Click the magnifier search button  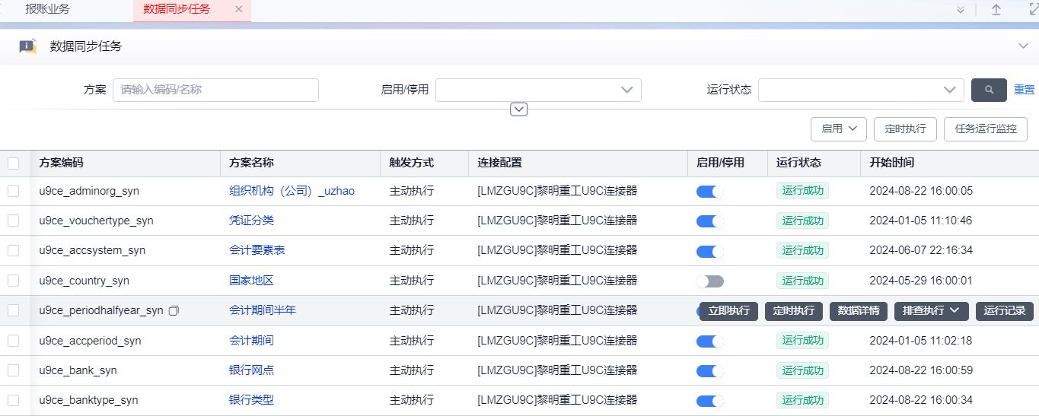click(989, 90)
